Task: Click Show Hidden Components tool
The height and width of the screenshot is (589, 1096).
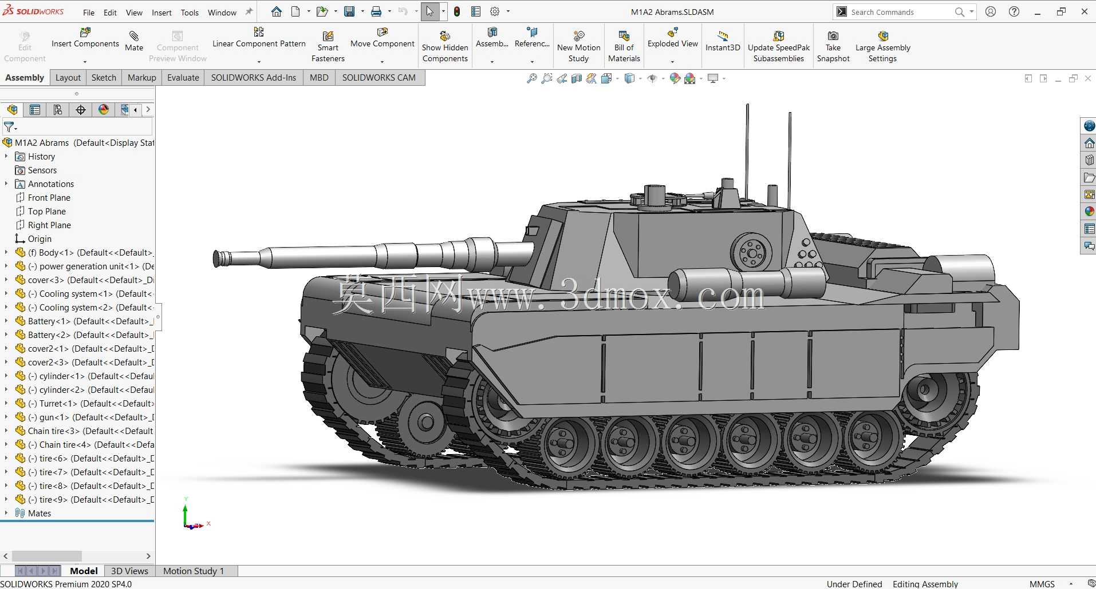Action: (445, 47)
